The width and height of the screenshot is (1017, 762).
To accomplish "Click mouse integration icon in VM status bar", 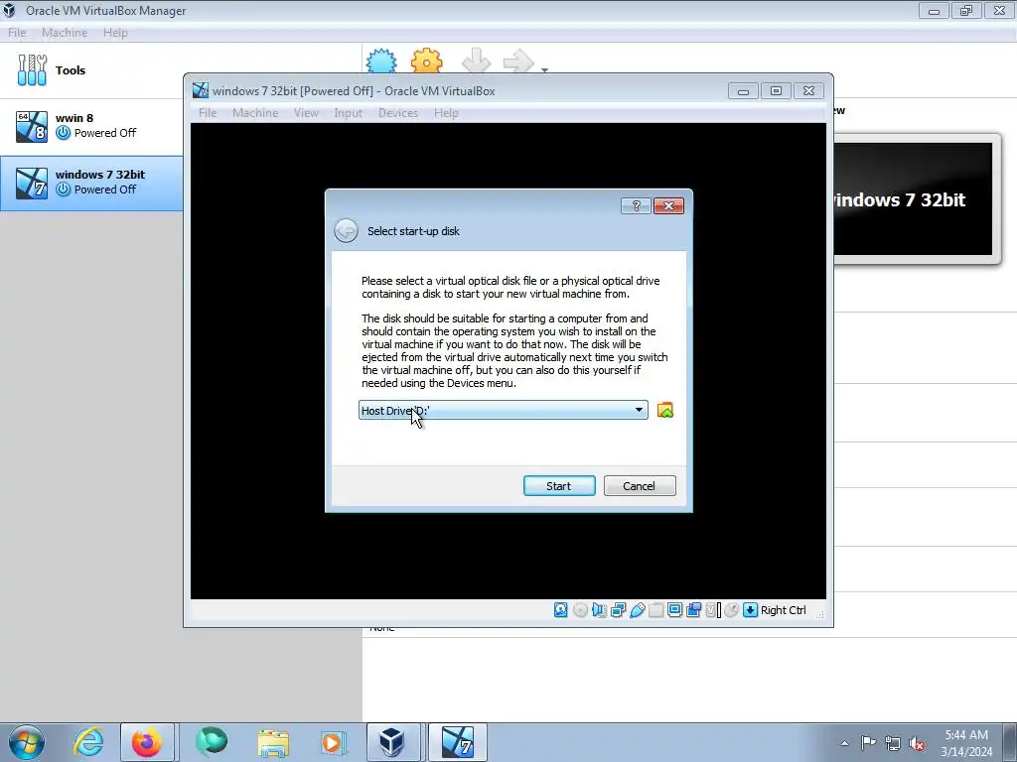I will pyautogui.click(x=732, y=610).
